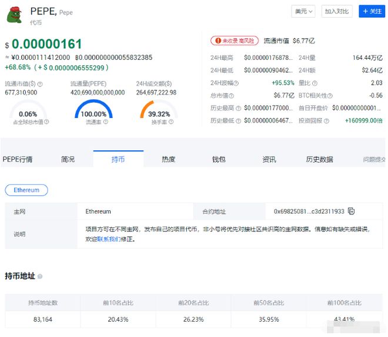The image size is (388, 337).
Task: Open help icon next to 占全球总市值
Action: (x=46, y=122)
